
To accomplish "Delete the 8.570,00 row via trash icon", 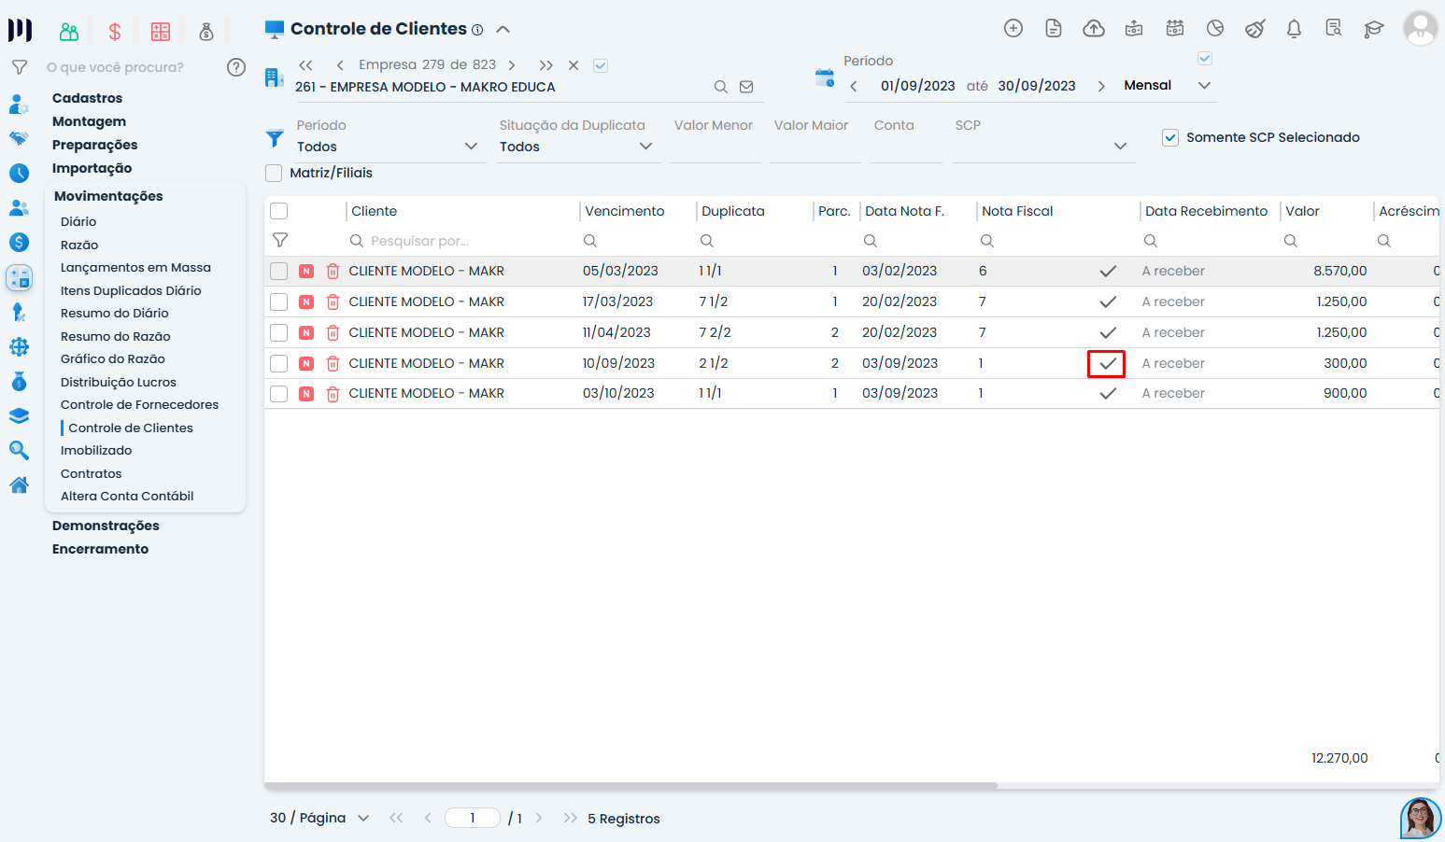I will [333, 272].
